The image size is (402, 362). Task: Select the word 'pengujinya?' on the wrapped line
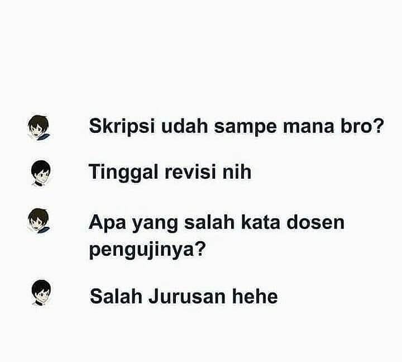click(x=147, y=250)
